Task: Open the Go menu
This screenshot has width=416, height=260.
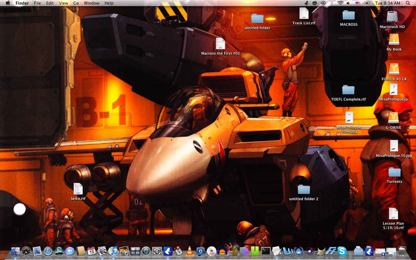Action: pos(76,3)
